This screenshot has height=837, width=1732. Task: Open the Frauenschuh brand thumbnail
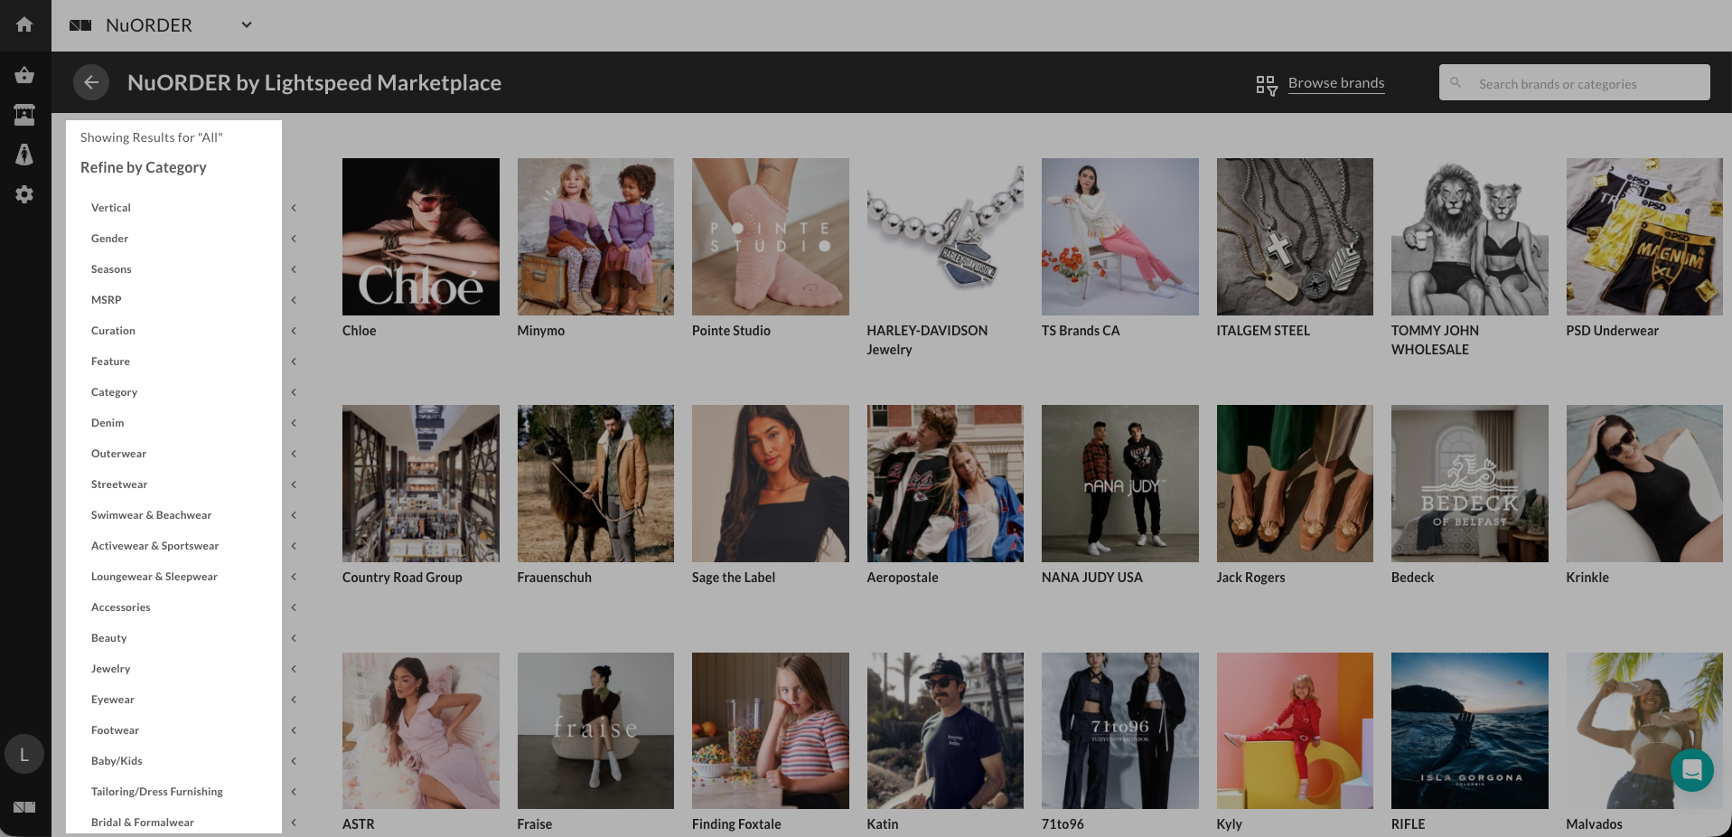pos(595,484)
